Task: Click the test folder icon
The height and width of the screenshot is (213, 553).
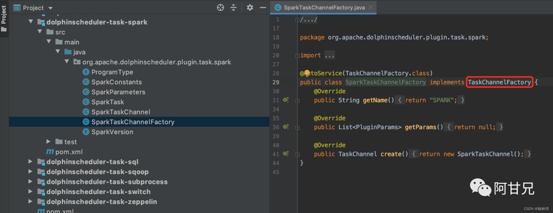Action: coord(59,141)
